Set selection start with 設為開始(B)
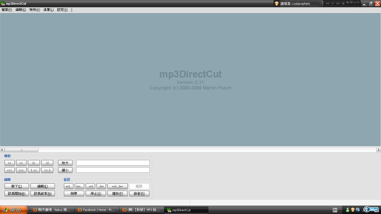Image resolution: width=381 pixels, height=214 pixels. click(x=17, y=194)
